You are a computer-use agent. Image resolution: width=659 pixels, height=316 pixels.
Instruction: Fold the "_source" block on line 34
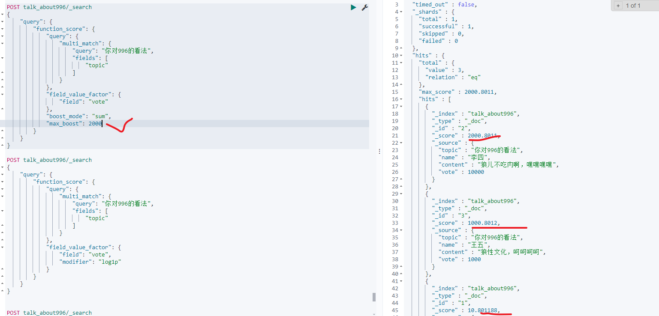click(401, 230)
